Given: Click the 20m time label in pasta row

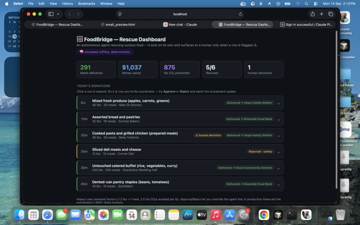Looking at the screenshot, I should click(x=84, y=135).
